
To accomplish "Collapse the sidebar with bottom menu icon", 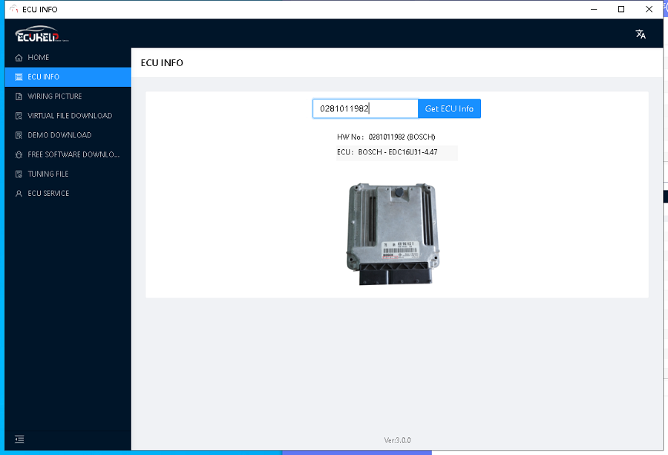I will [19, 439].
